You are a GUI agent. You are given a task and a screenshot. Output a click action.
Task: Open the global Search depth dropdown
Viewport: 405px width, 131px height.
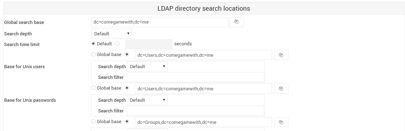pyautogui.click(x=112, y=34)
